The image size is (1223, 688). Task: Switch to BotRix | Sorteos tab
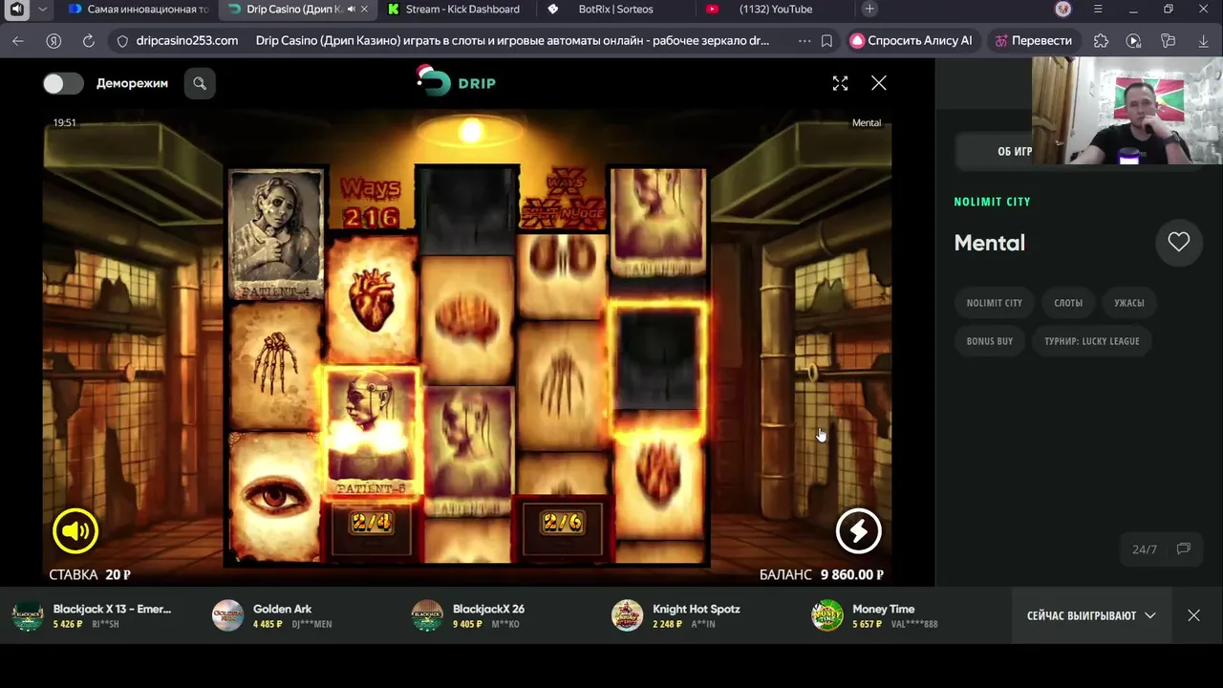point(615,10)
